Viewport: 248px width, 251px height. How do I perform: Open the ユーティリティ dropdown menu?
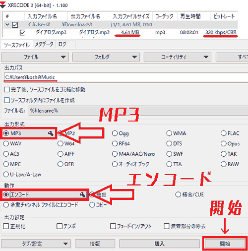point(178,57)
